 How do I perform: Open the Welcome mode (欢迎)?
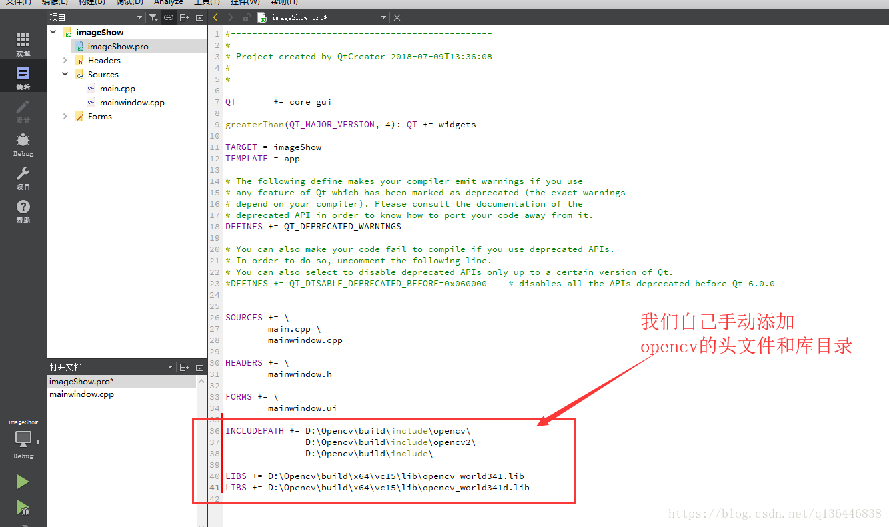click(23, 44)
